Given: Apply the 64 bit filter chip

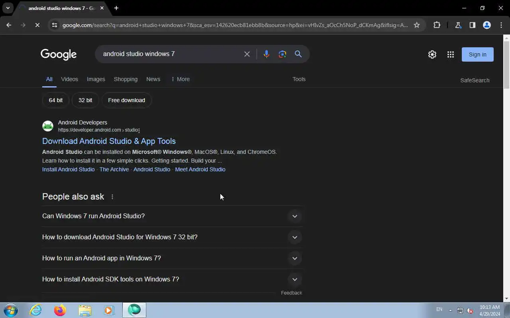Looking at the screenshot, I should pos(56,100).
